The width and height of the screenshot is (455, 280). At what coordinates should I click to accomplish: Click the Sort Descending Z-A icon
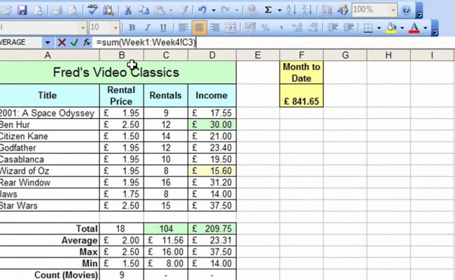pyautogui.click(x=307, y=10)
